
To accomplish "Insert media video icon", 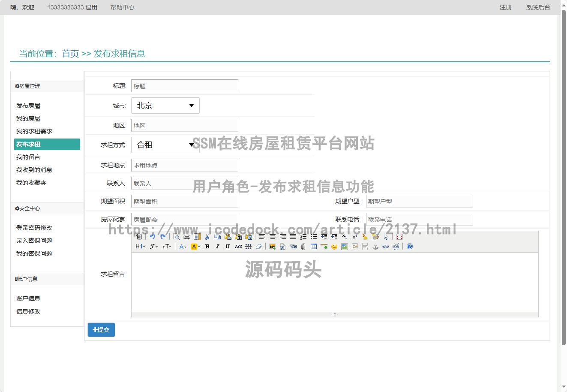I will point(293,247).
